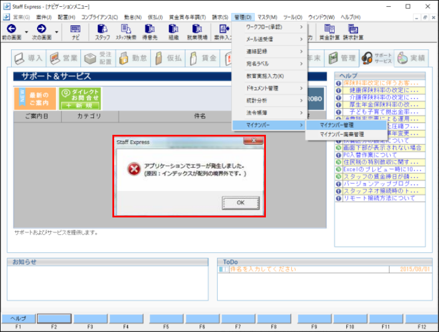Open help link 画面下部が表示されない場合
439x332 pixels.
point(382,148)
